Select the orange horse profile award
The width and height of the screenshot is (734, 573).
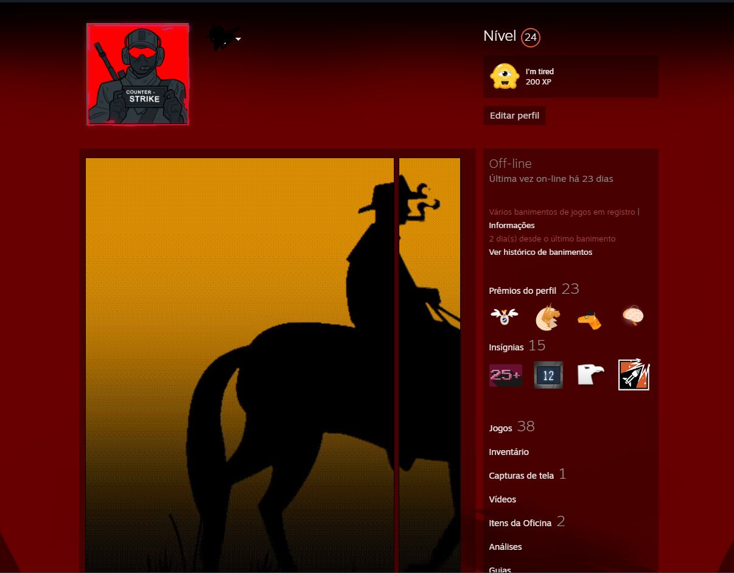coord(548,317)
